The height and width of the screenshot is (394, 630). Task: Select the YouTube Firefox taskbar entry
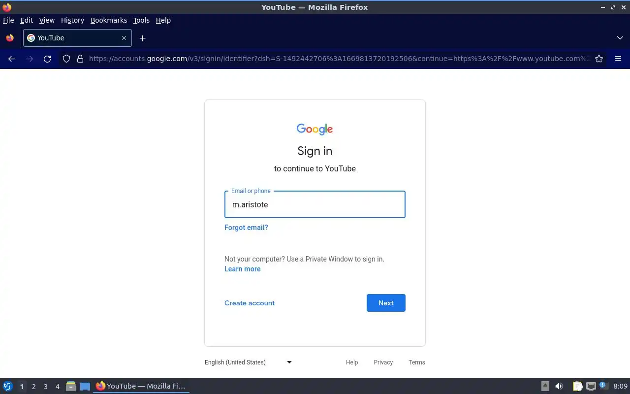(x=141, y=386)
